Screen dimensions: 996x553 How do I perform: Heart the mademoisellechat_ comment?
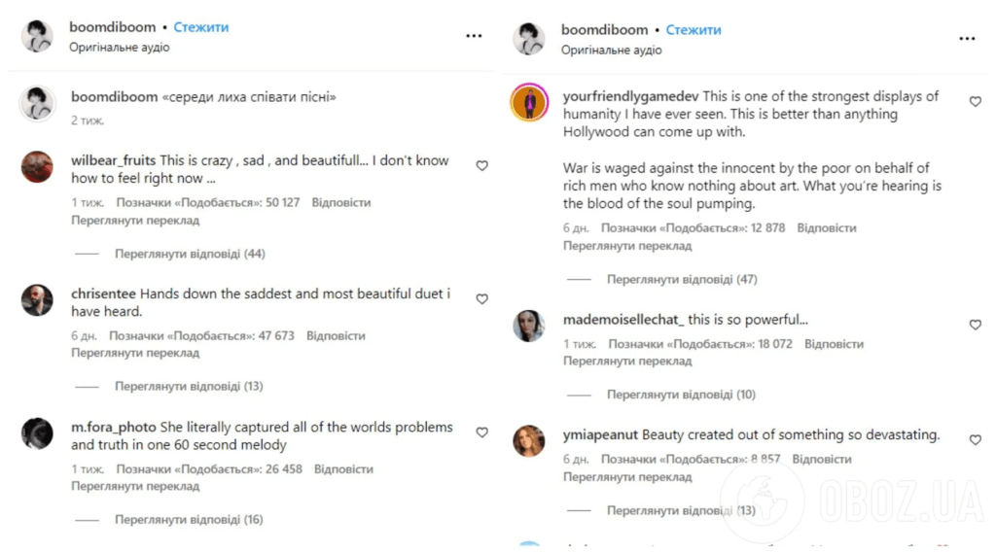pos(975,325)
